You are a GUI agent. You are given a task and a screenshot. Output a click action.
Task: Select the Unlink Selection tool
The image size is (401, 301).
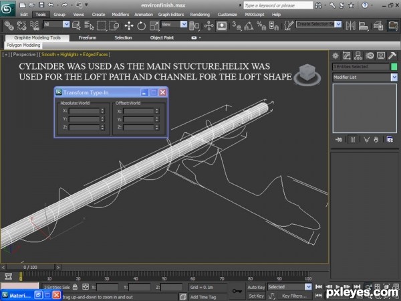tap(21, 25)
